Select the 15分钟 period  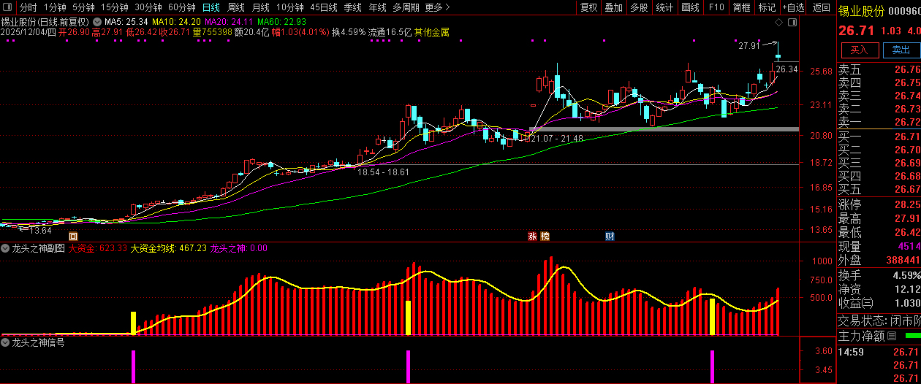(x=115, y=7)
